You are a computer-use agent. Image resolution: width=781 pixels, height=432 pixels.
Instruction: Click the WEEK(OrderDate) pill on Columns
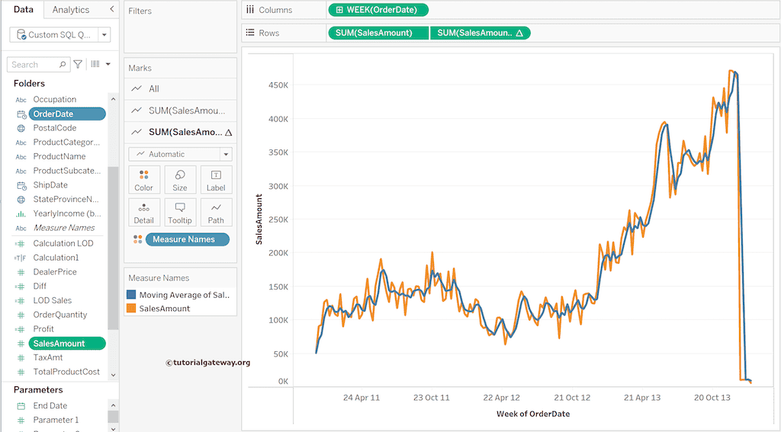click(x=378, y=10)
